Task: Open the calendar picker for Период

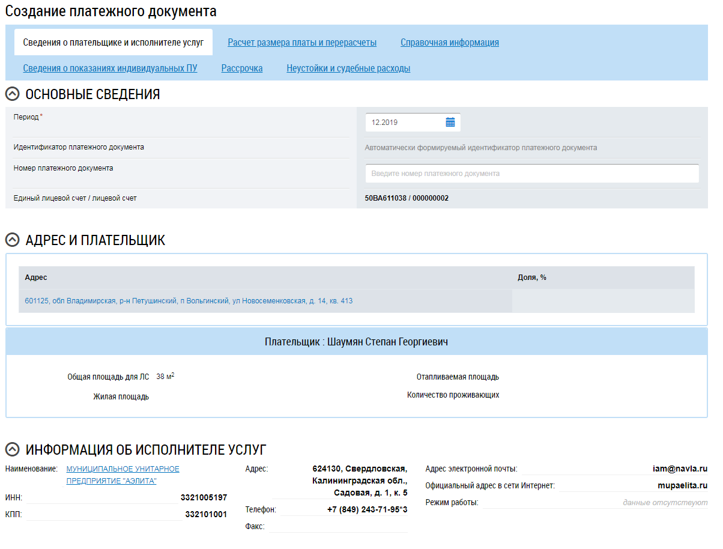Action: pos(450,123)
